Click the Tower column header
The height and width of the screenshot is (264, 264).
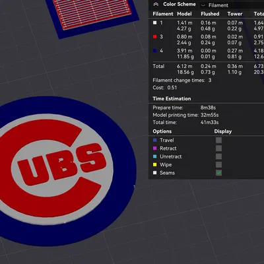(x=235, y=14)
